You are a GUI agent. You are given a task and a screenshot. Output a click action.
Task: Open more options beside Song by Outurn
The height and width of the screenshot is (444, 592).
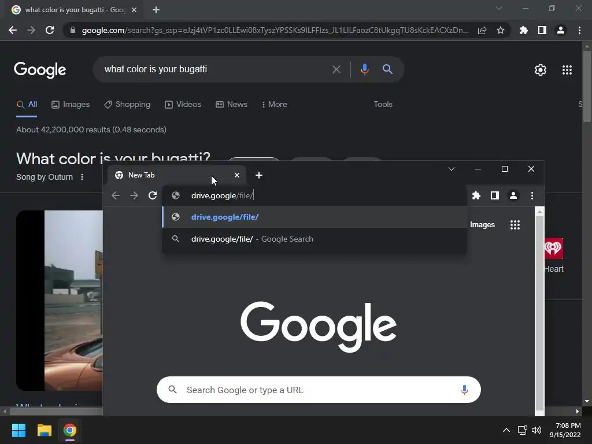click(x=82, y=177)
